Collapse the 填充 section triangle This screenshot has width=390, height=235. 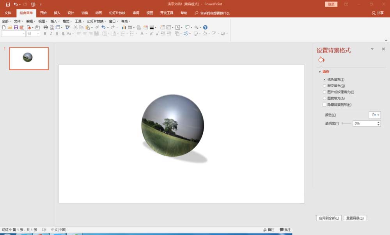coord(320,72)
